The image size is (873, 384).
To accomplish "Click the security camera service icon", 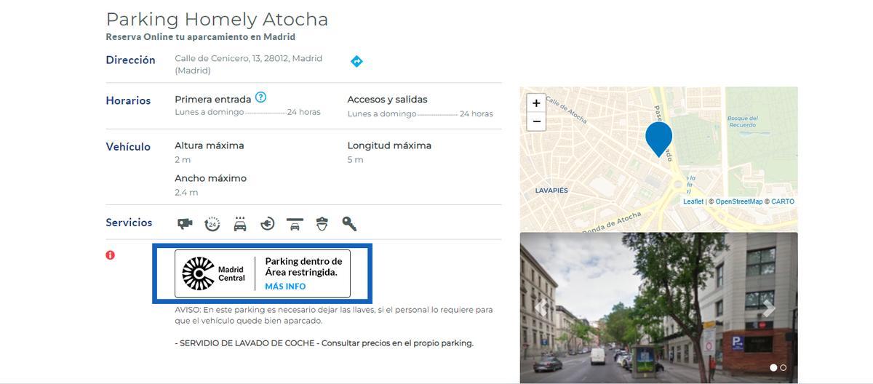I will coord(185,224).
